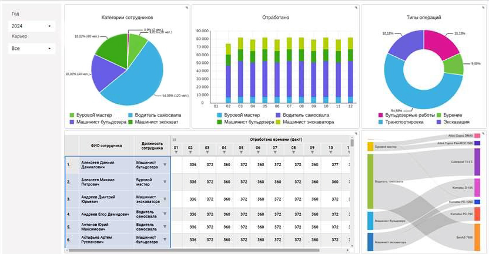This screenshot has height=254, width=489.
Task: Open filter arrow under month 02 column
Action: (190, 153)
